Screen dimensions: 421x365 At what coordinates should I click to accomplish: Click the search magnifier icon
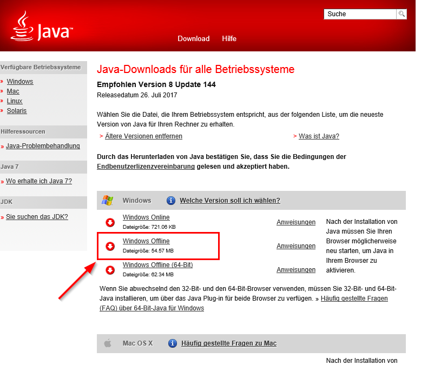(402, 14)
